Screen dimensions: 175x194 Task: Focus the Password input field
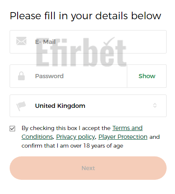tap(68, 76)
